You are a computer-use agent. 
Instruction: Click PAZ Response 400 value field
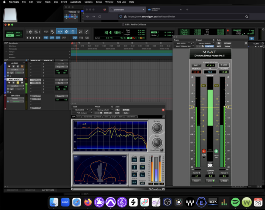coord(143,184)
